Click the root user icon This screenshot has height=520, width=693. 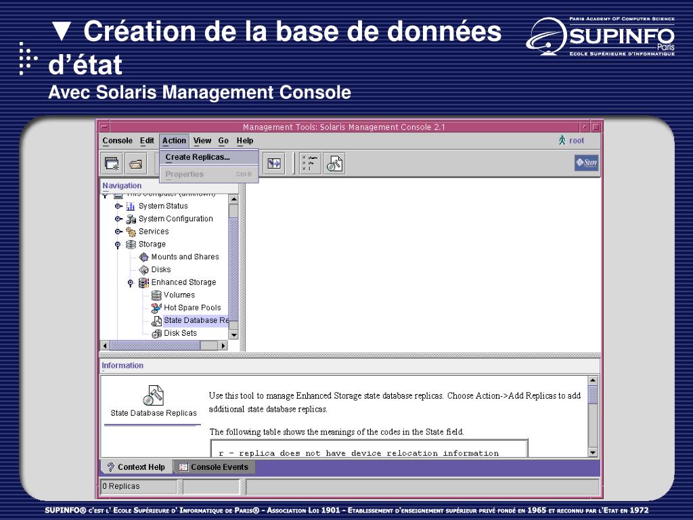click(562, 140)
